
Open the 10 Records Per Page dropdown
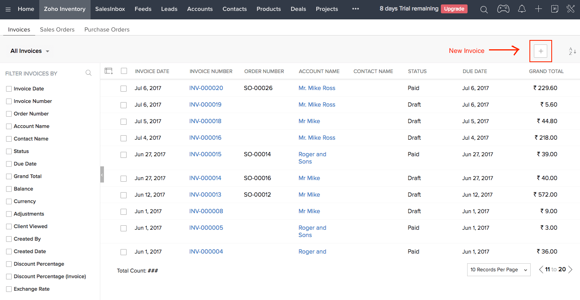point(499,270)
